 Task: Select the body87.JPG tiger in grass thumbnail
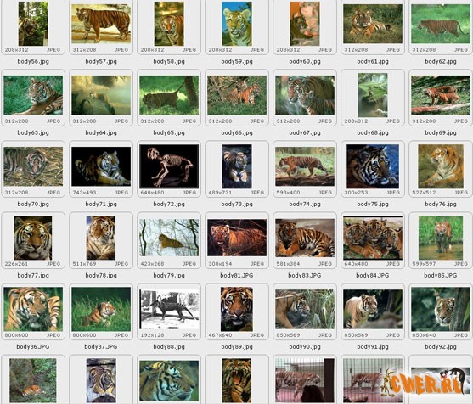[101, 309]
